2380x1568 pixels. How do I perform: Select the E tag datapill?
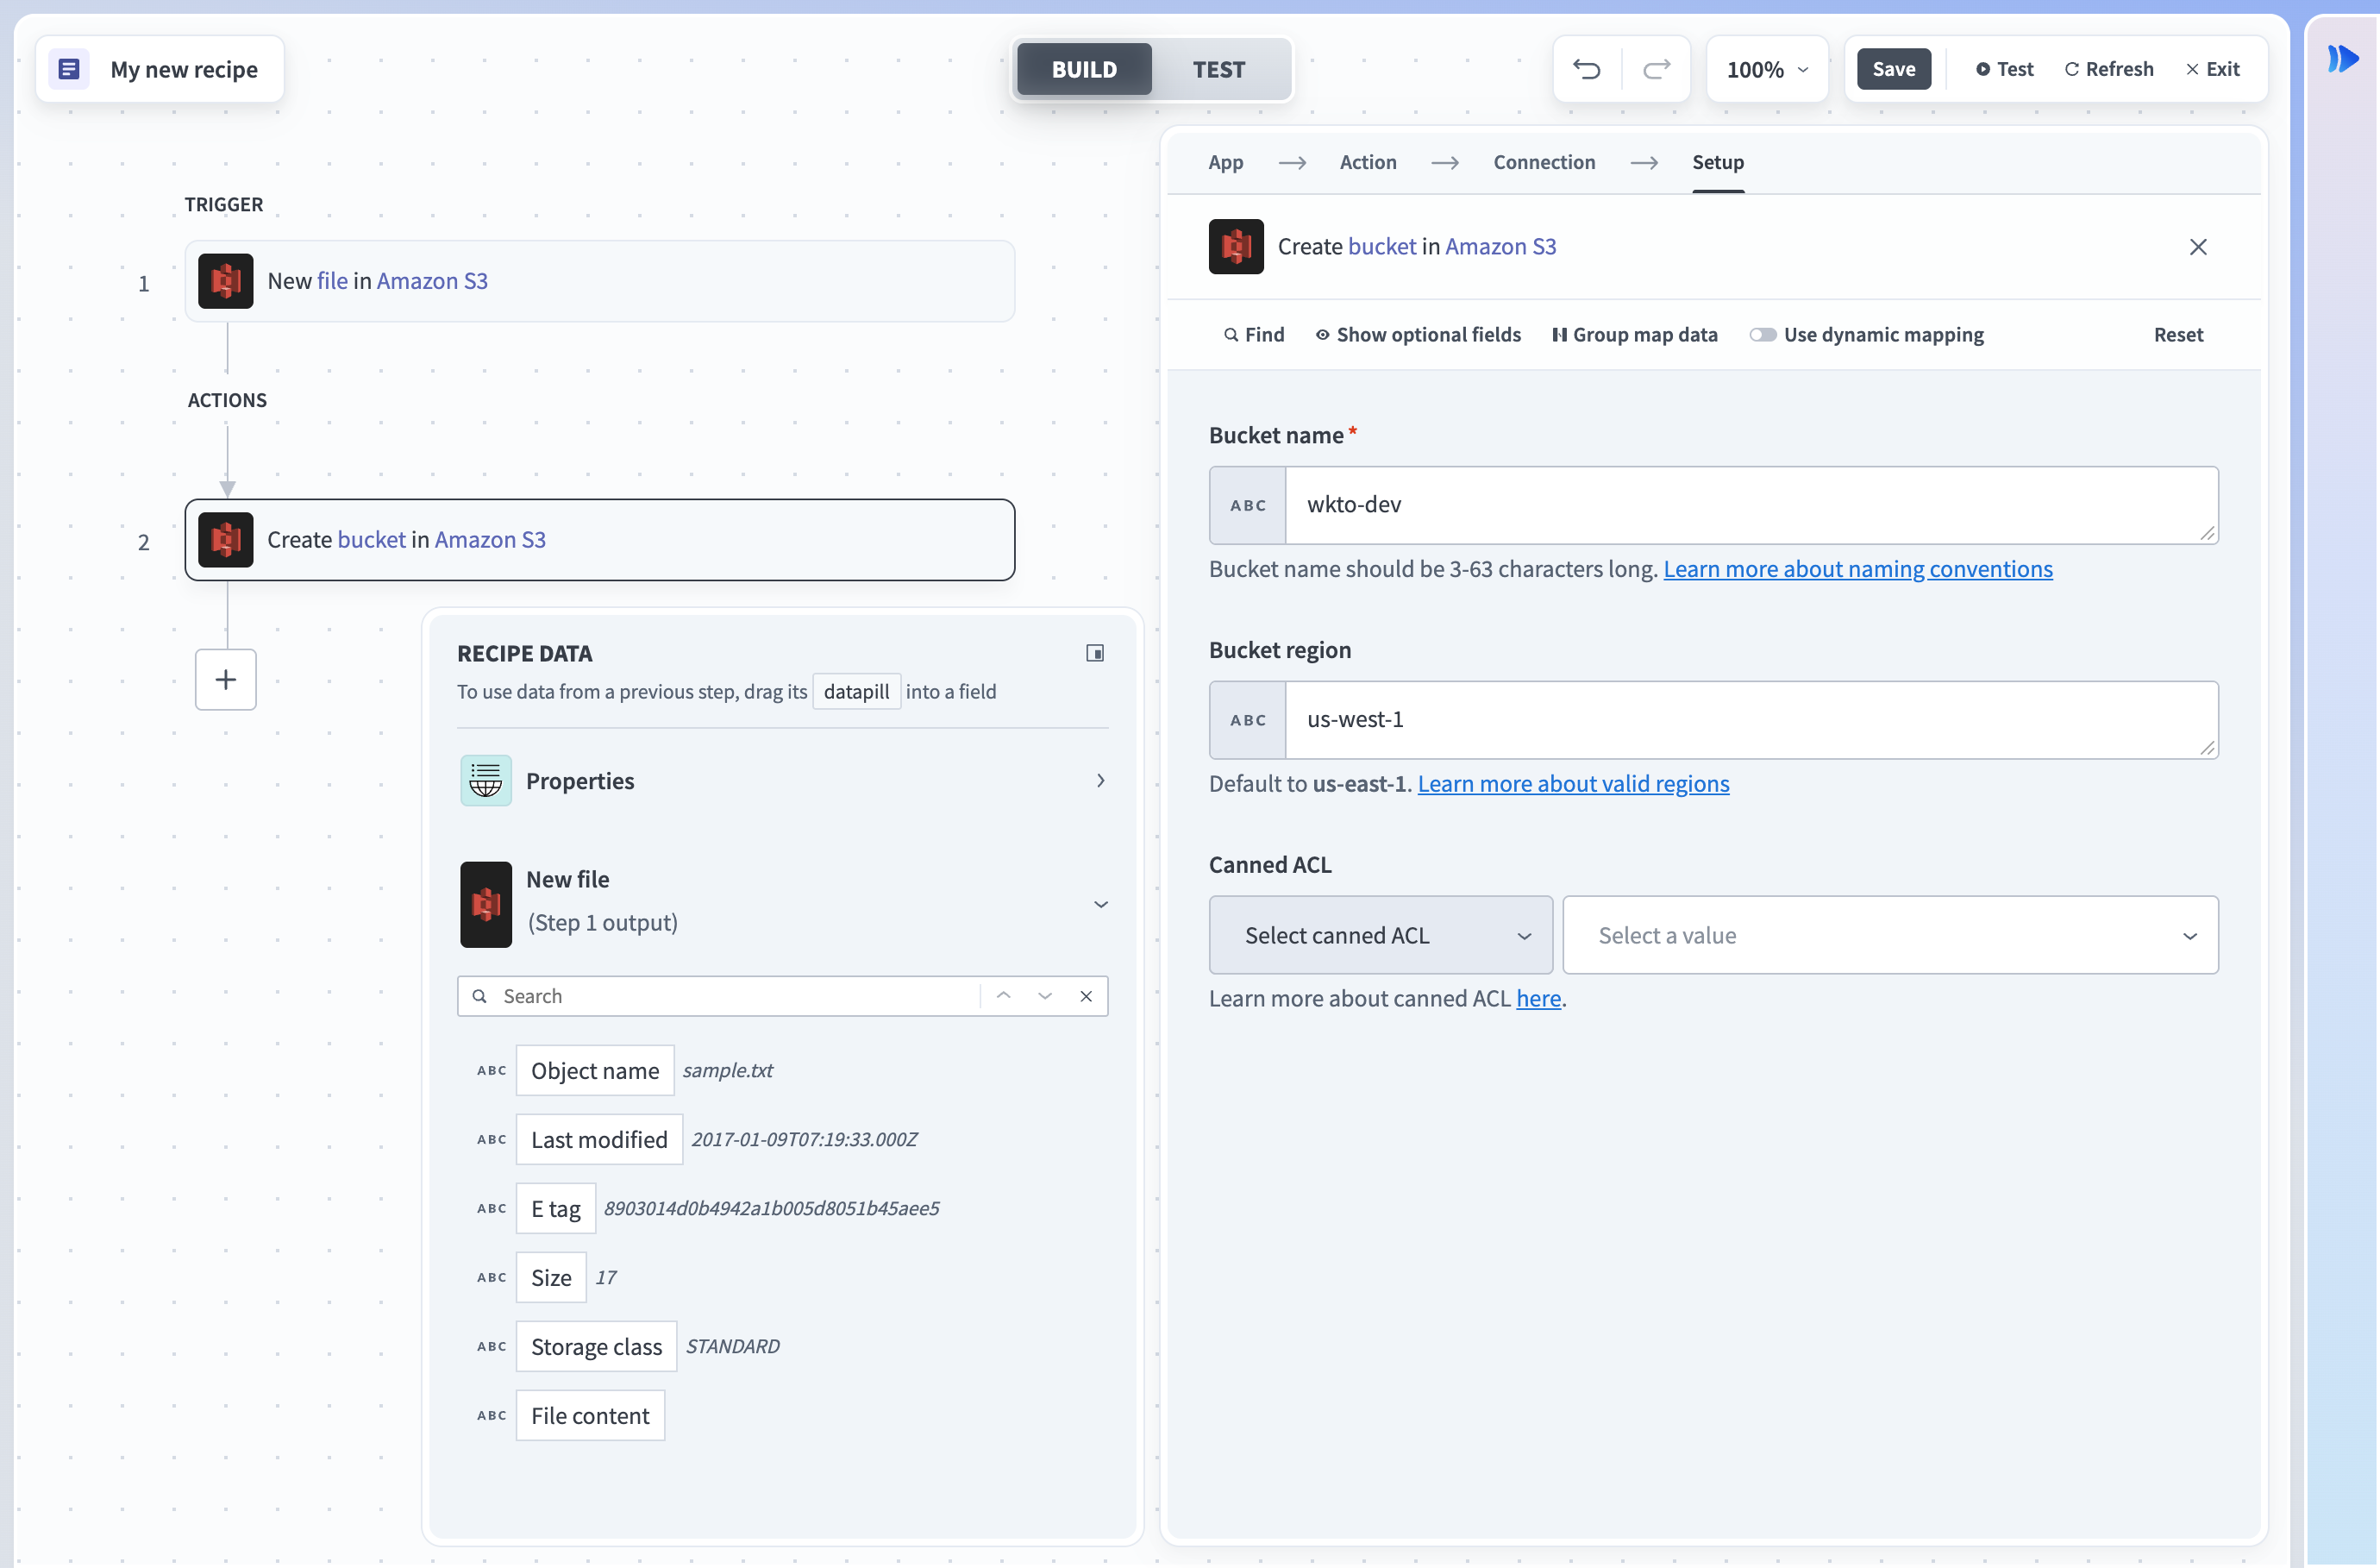pyautogui.click(x=556, y=1209)
